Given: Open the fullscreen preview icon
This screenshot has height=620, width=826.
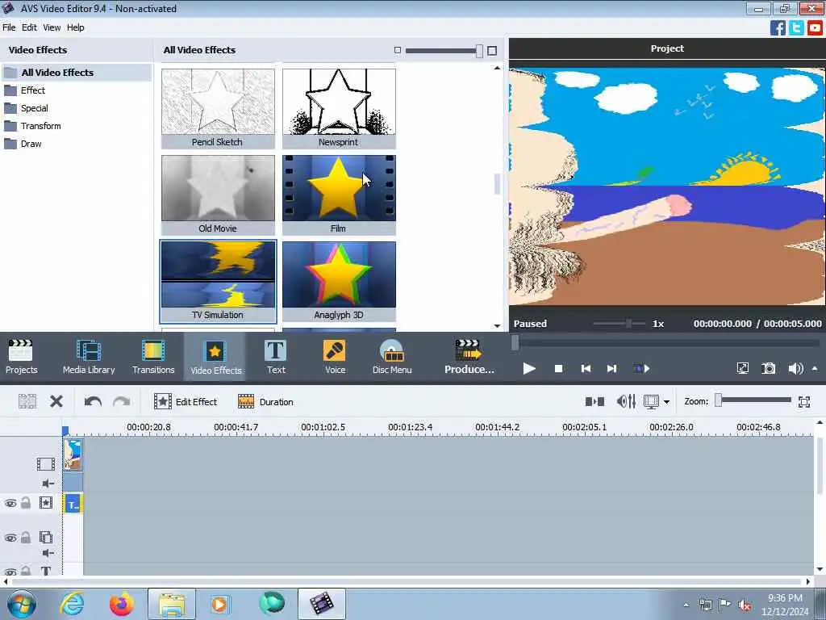Looking at the screenshot, I should click(x=742, y=368).
